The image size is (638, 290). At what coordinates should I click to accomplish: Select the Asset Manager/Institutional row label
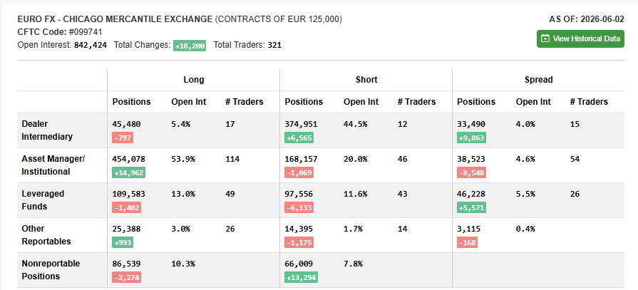coord(53,165)
